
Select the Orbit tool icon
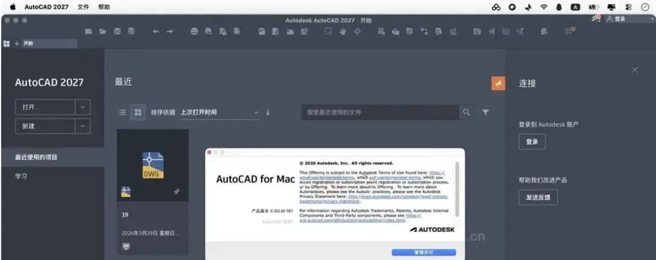point(357,32)
